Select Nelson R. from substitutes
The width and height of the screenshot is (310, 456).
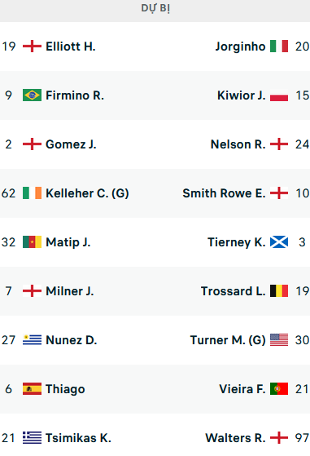(238, 144)
